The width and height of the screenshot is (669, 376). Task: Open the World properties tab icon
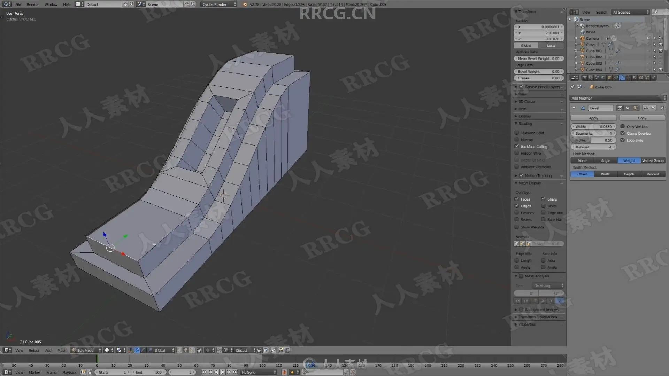pos(603,78)
